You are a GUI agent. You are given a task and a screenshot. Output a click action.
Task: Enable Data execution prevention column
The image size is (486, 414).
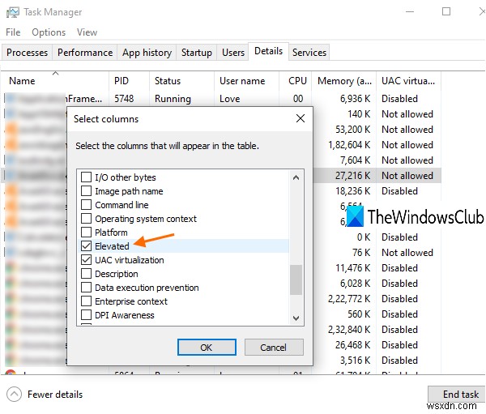[86, 287]
